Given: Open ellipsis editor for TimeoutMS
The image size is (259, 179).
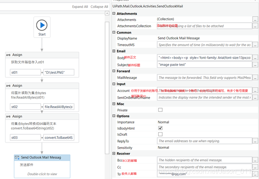Looking at the screenshot, I should click(x=255, y=45).
